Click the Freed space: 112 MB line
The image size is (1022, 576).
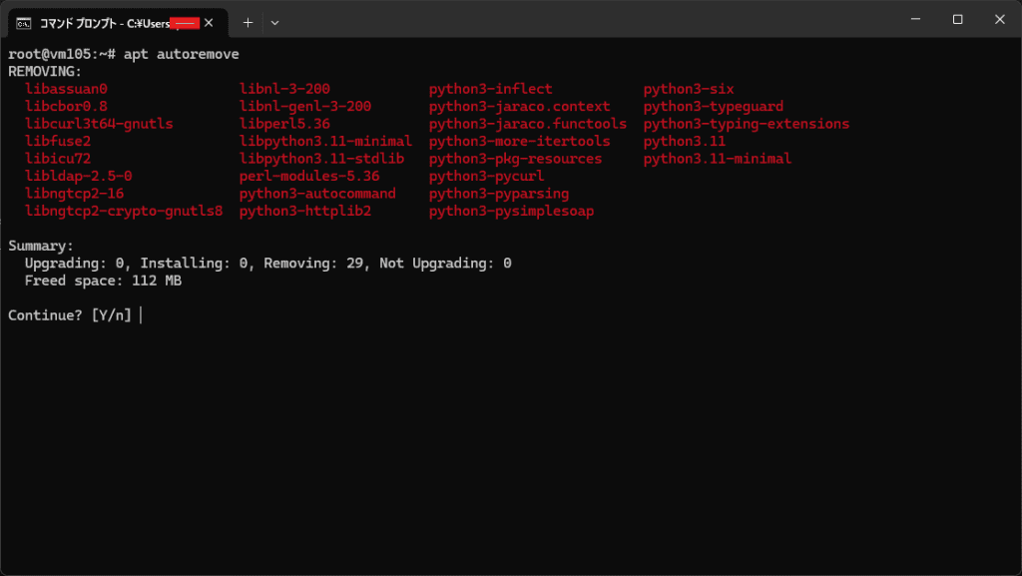(x=103, y=281)
